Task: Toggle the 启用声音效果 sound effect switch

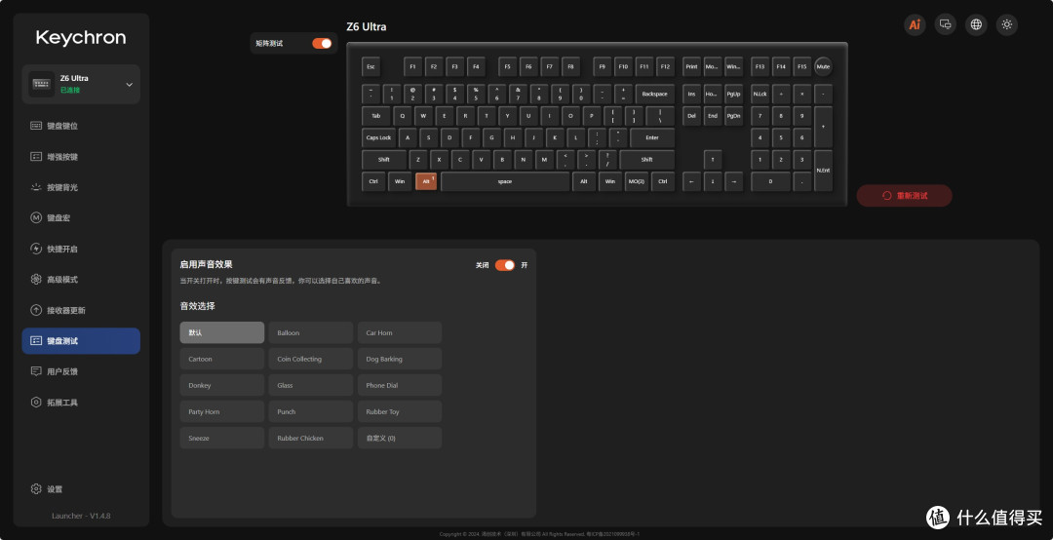Action: [505, 265]
